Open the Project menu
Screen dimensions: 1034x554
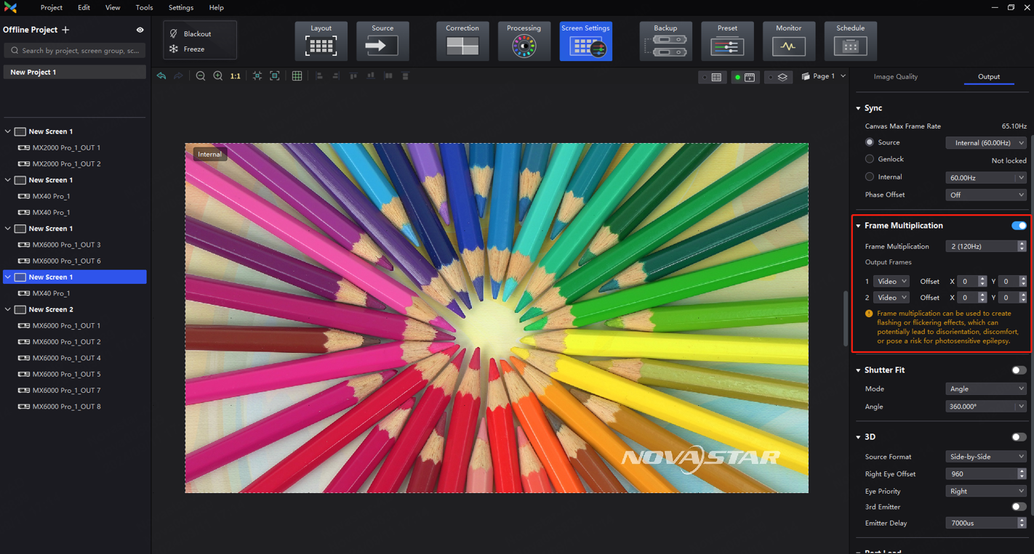pos(52,7)
